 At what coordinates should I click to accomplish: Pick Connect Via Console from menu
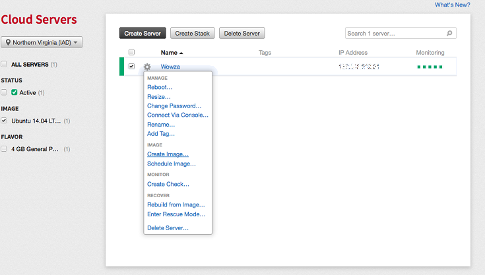tap(178, 115)
